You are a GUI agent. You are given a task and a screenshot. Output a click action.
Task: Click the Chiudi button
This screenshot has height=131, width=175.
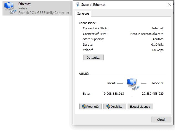tap(161, 120)
